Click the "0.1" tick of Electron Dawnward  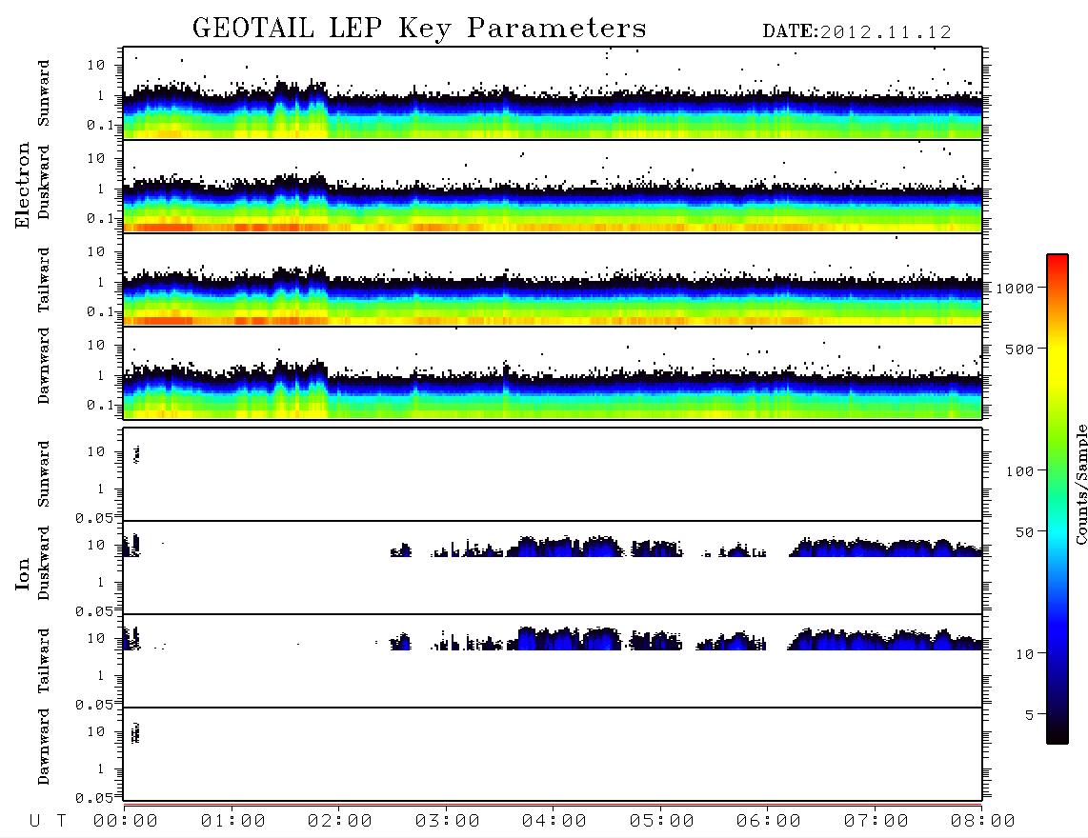tap(100, 405)
